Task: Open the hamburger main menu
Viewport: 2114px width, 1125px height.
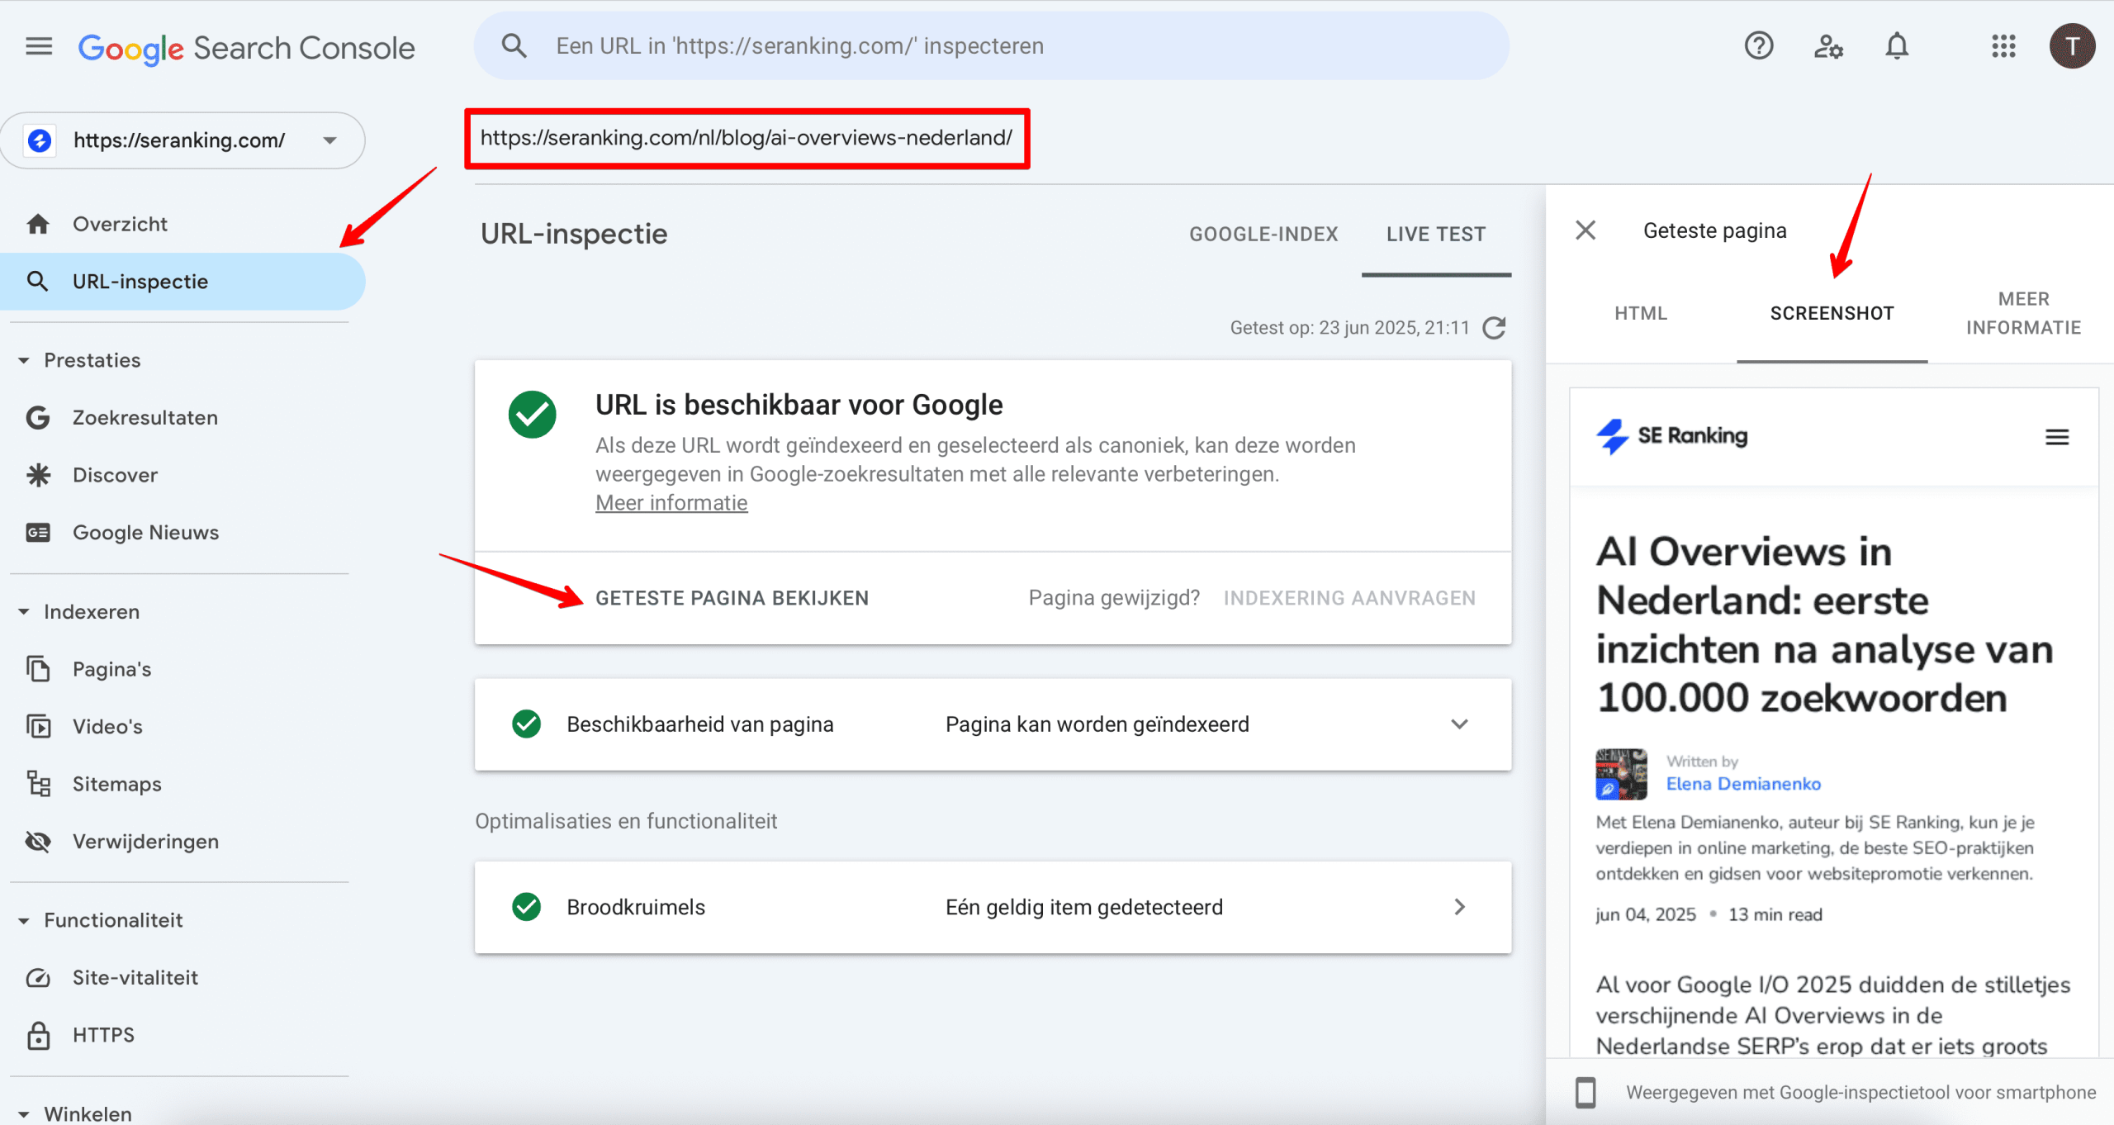Action: coord(39,46)
